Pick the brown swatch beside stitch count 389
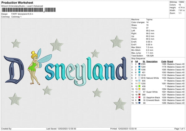 [139, 95]
